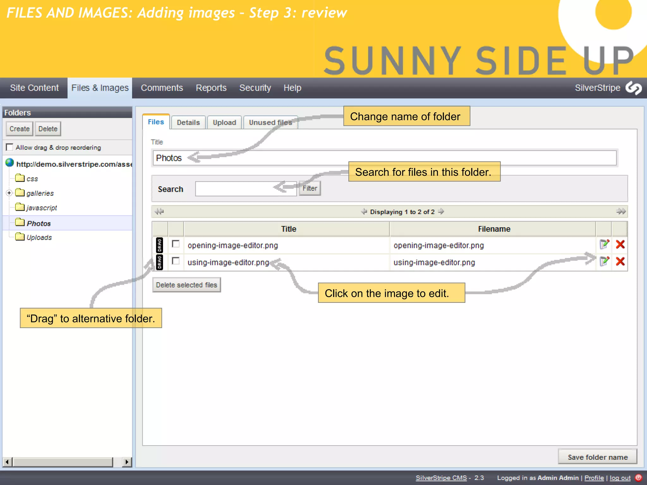This screenshot has width=647, height=485.
Task: Click next page arrow beside Displaying text
Action: [441, 212]
